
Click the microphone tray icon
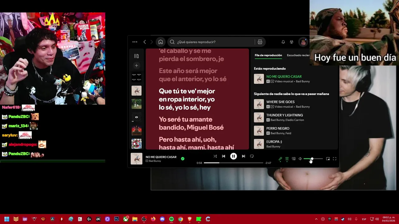click(x=356, y=219)
